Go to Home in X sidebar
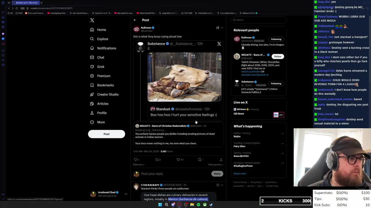371x208 pixels. pos(98,30)
